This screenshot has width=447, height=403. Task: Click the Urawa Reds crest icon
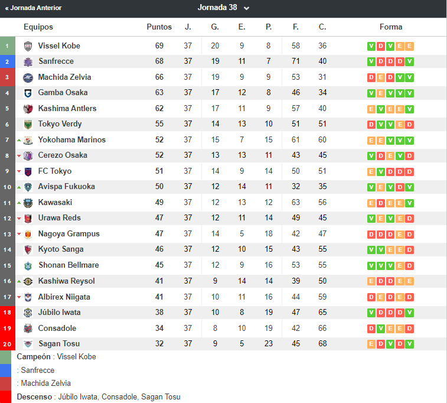coord(28,218)
